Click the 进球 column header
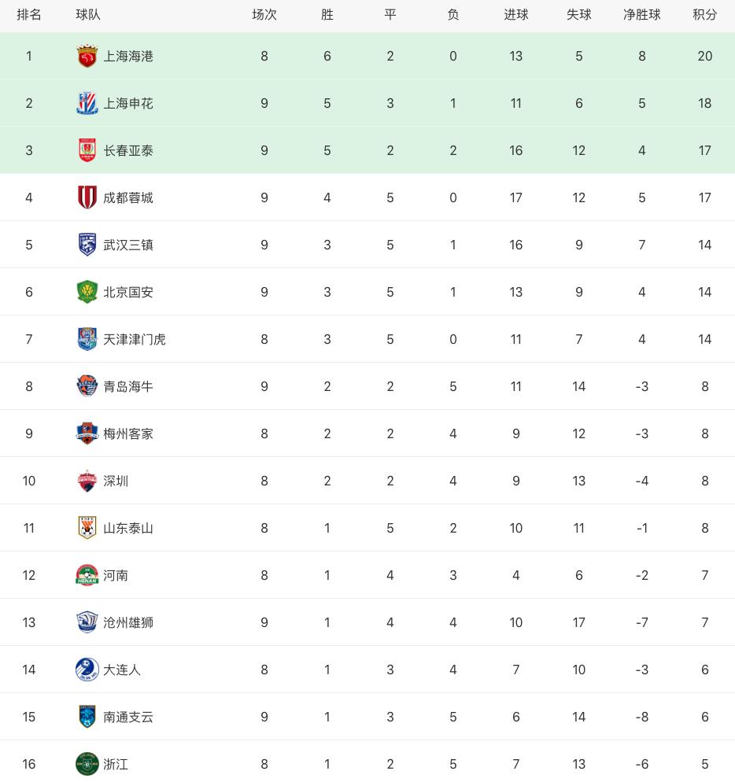 tap(515, 15)
